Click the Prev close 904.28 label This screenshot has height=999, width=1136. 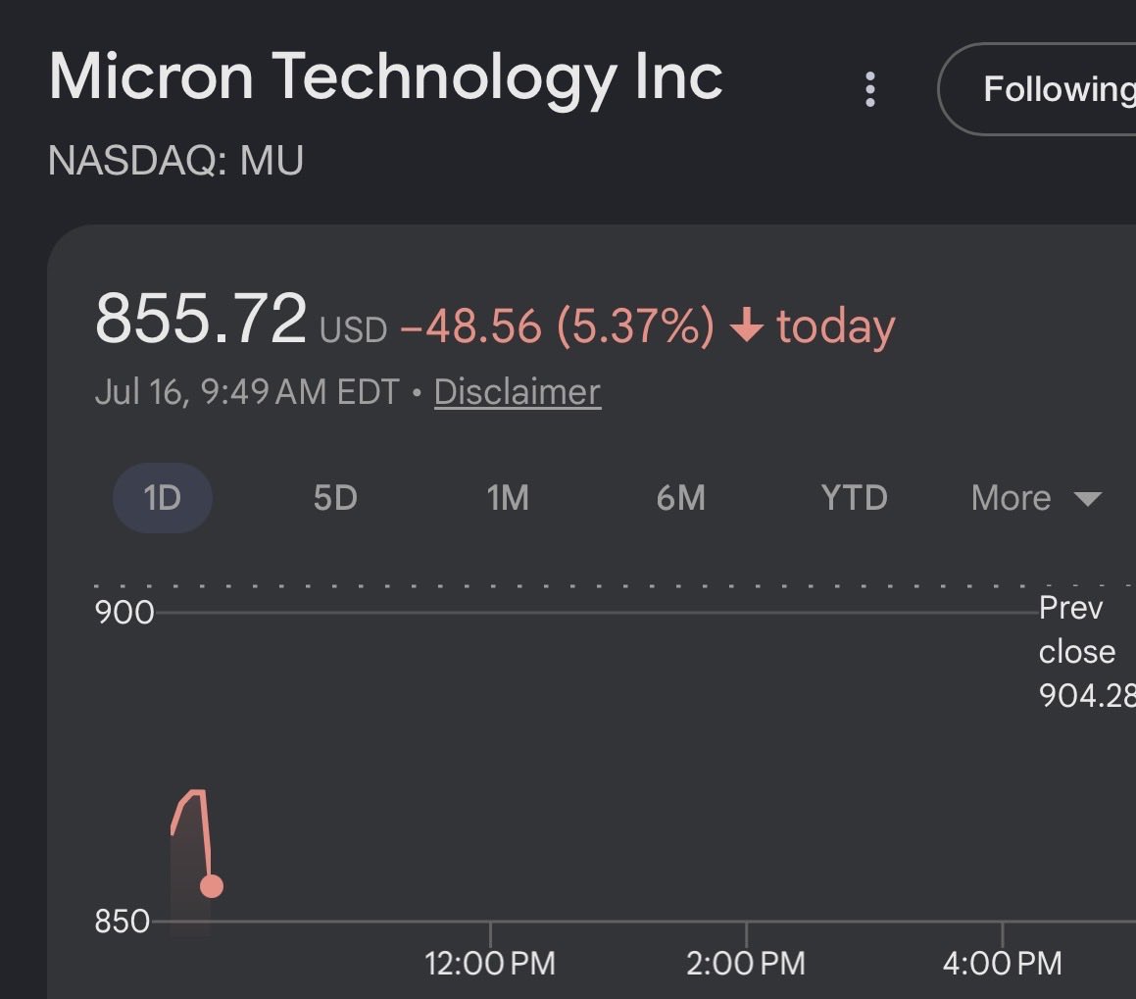1087,651
